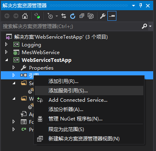
Task: Open Properties via the wrench icon
Action: [x=103, y=16]
